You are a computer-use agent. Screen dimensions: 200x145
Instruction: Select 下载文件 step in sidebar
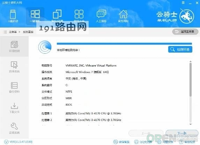click(14, 108)
